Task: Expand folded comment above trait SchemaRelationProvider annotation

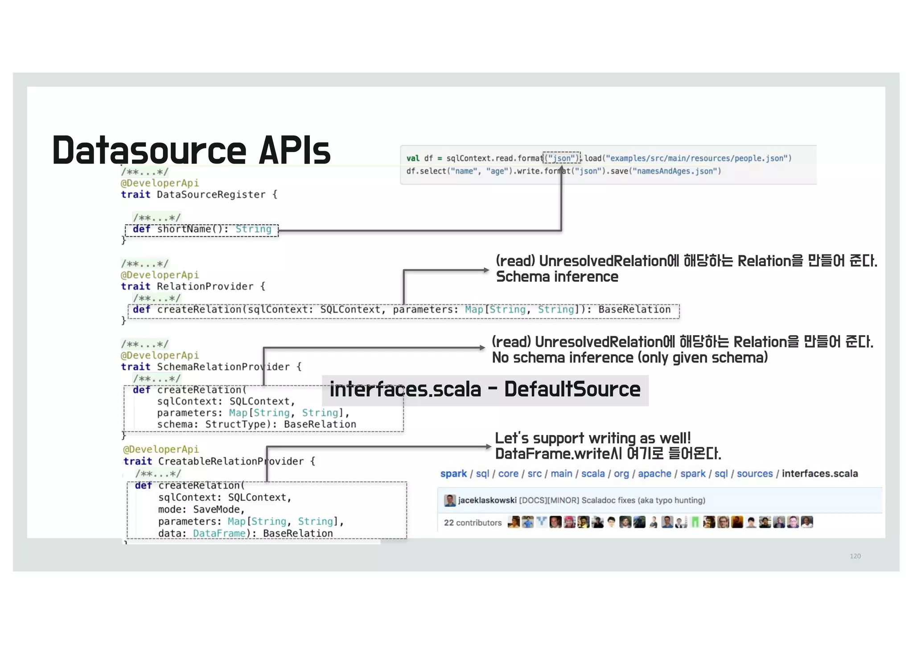Action: (x=144, y=344)
